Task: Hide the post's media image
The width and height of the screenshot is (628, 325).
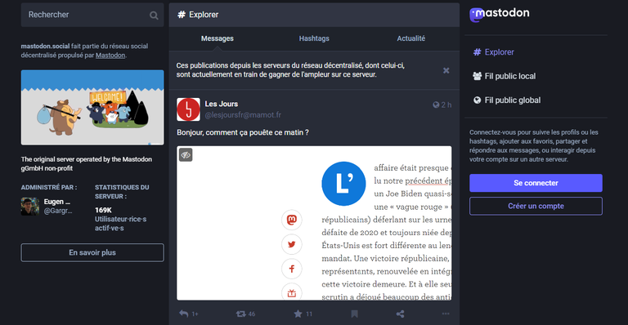Action: (x=186, y=154)
